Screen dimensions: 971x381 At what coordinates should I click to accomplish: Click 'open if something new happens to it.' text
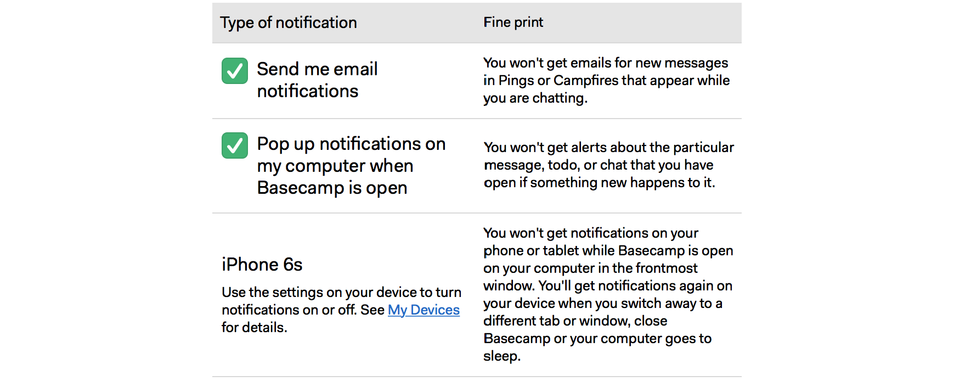599,183
